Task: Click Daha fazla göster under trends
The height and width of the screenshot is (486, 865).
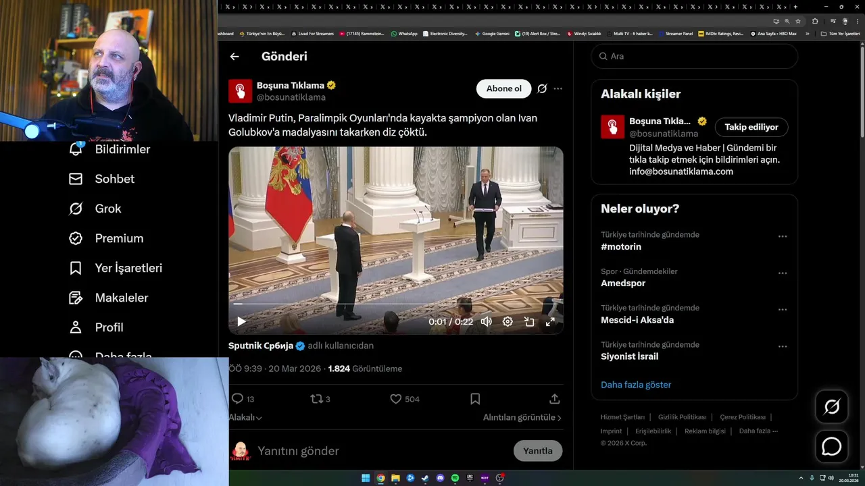Action: (x=636, y=385)
